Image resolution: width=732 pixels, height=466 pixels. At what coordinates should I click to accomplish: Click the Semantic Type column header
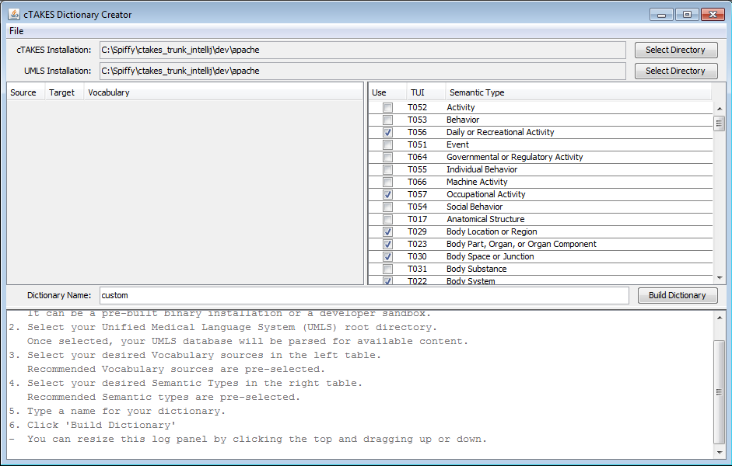(579, 92)
